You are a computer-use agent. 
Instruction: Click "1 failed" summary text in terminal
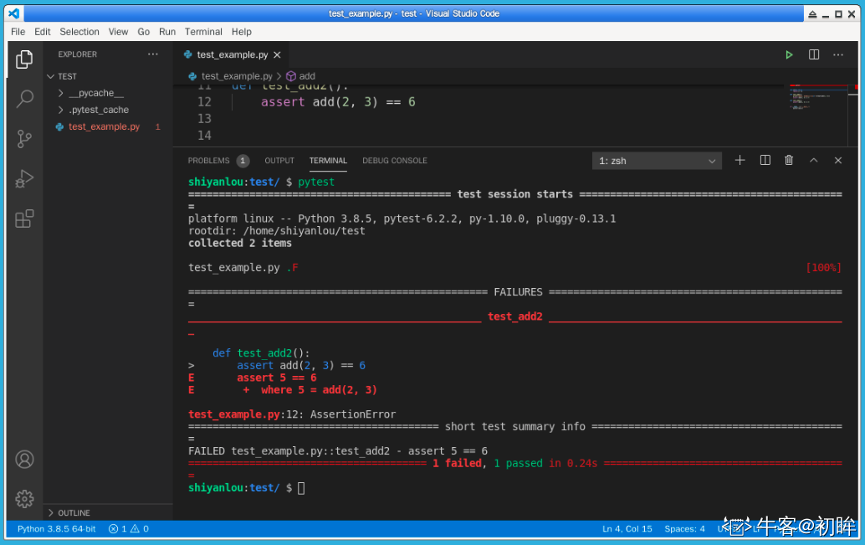(457, 463)
